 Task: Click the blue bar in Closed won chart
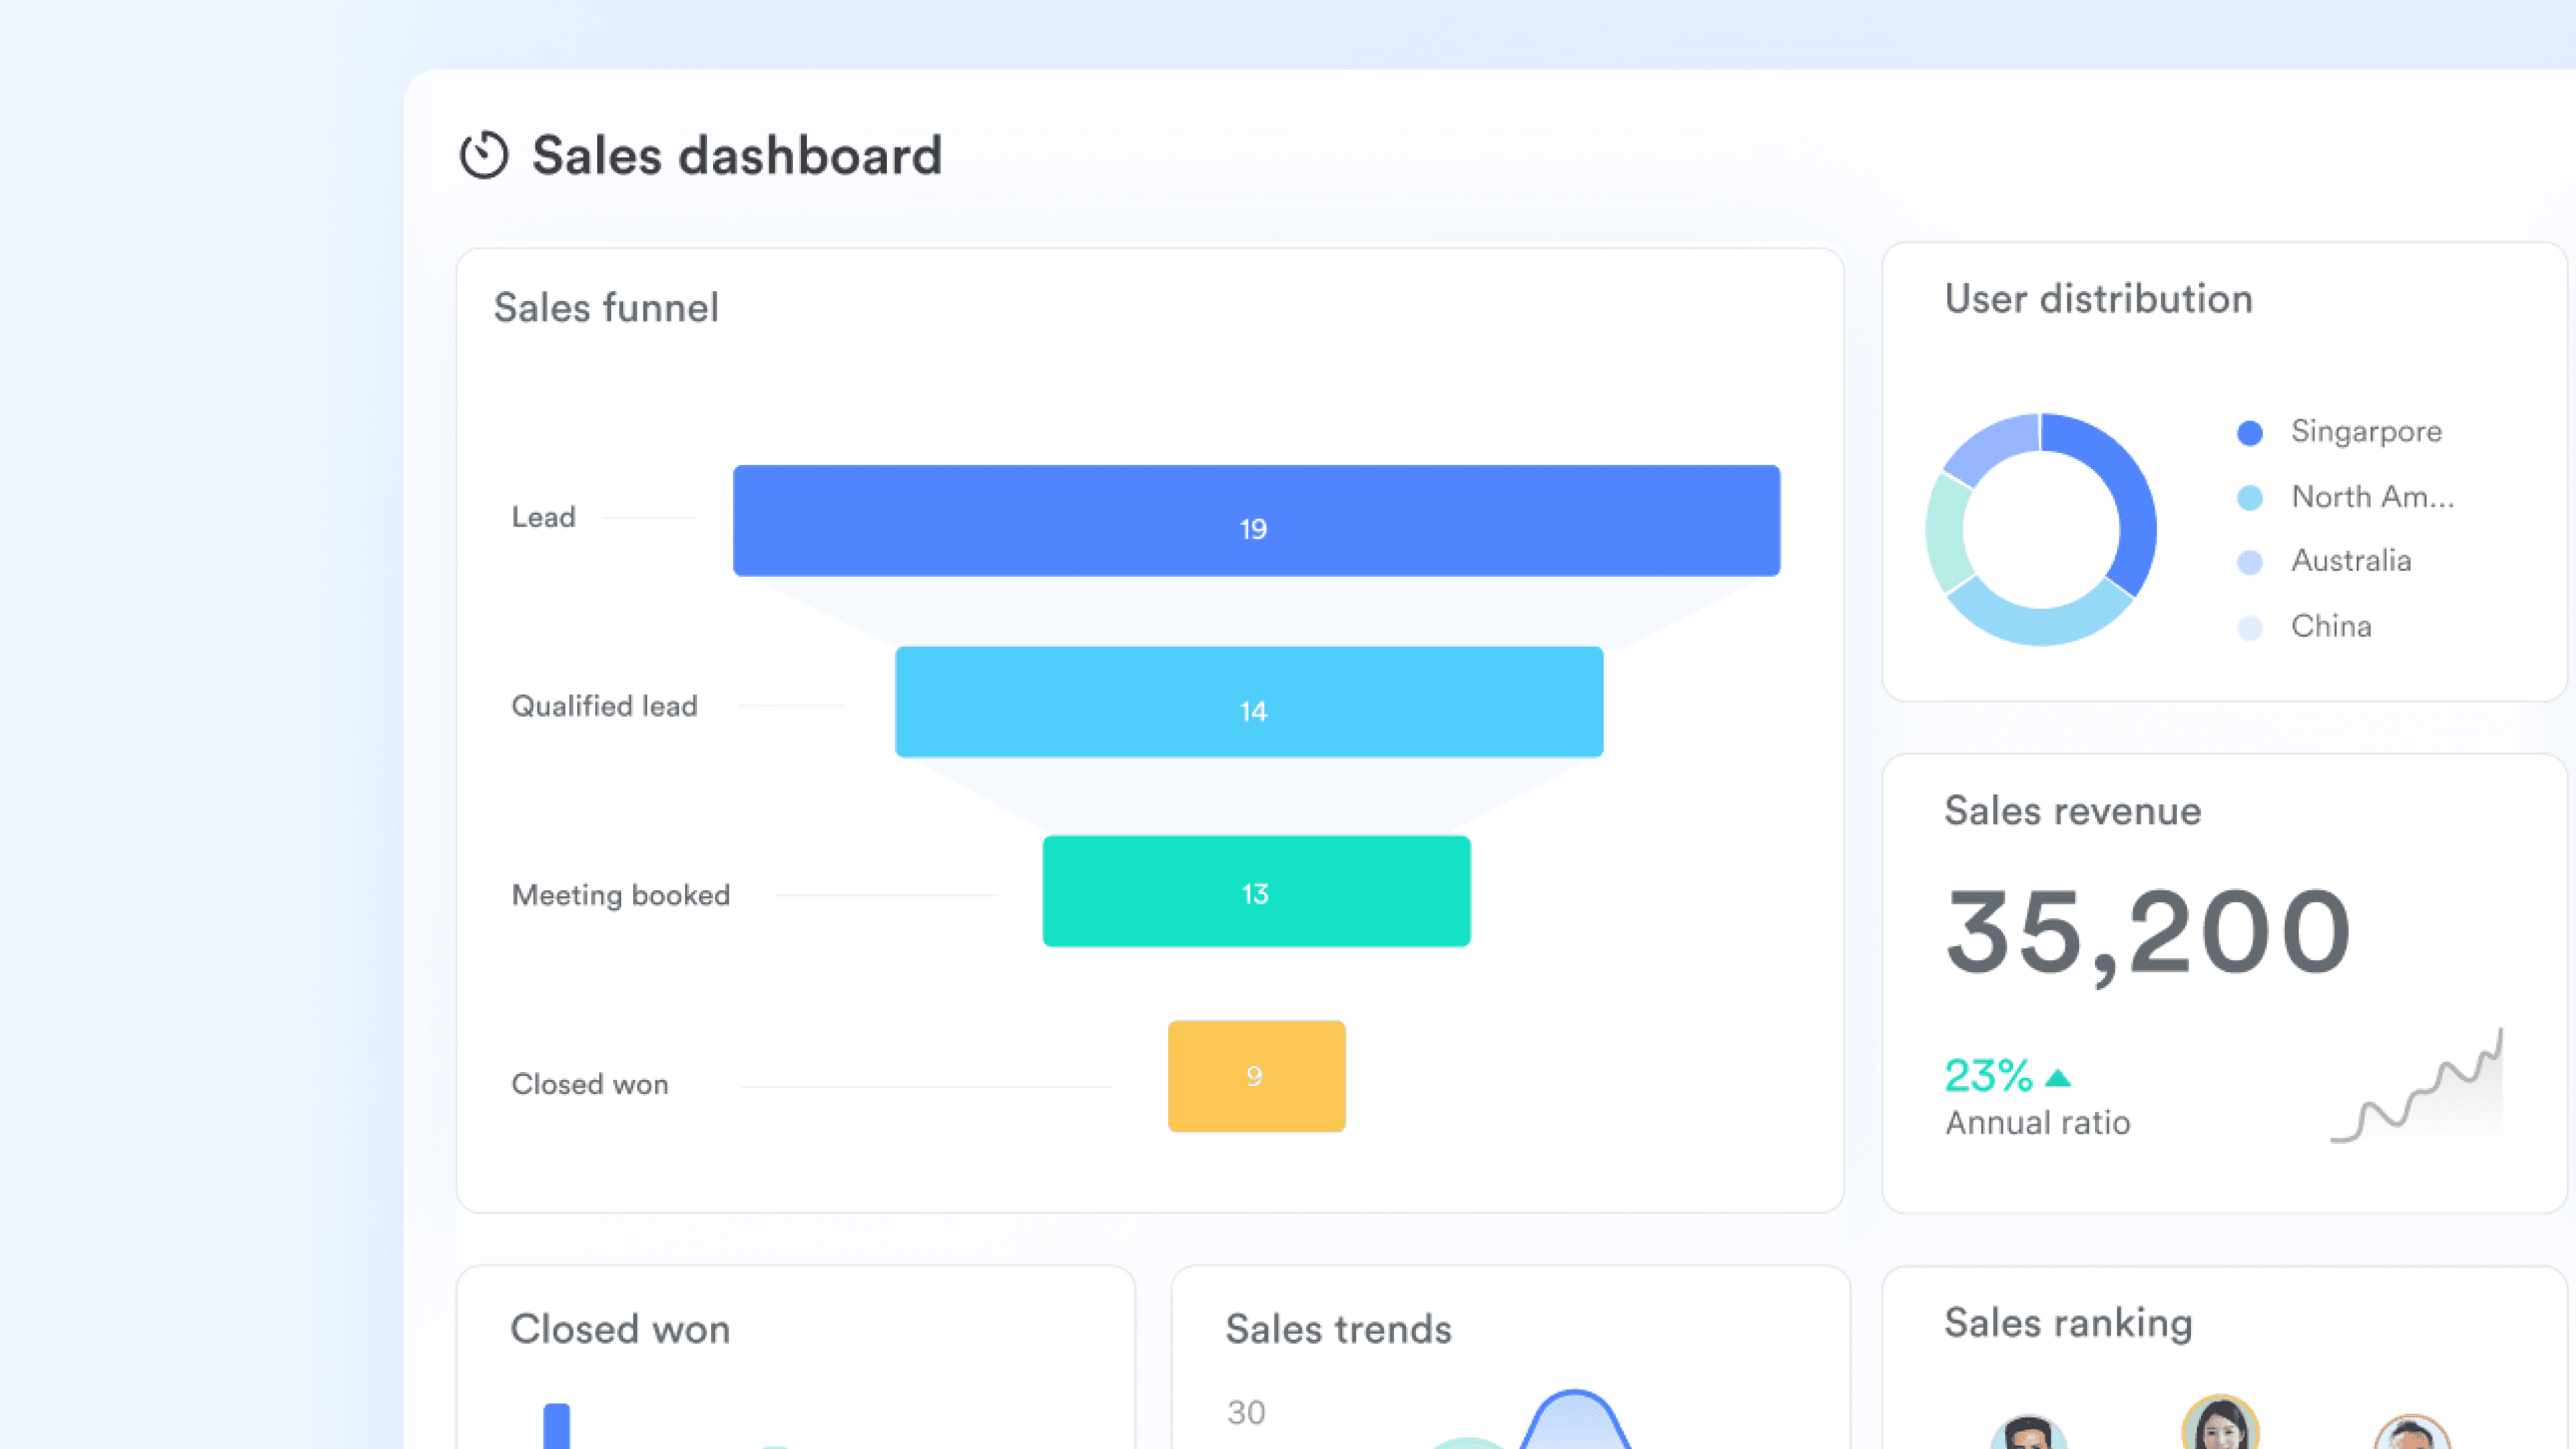(556, 1427)
